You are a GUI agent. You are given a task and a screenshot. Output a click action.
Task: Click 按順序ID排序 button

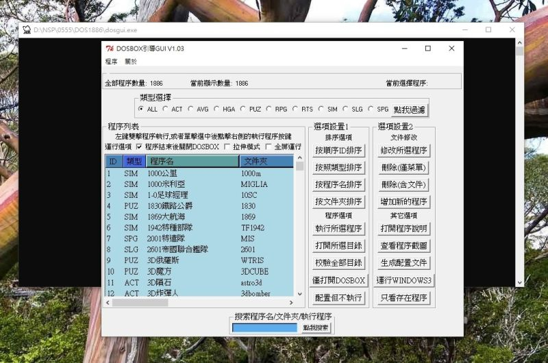coord(338,151)
